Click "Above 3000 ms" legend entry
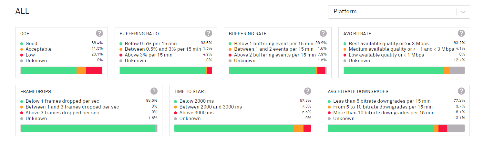This screenshot has width=484, height=145. tap(196, 113)
